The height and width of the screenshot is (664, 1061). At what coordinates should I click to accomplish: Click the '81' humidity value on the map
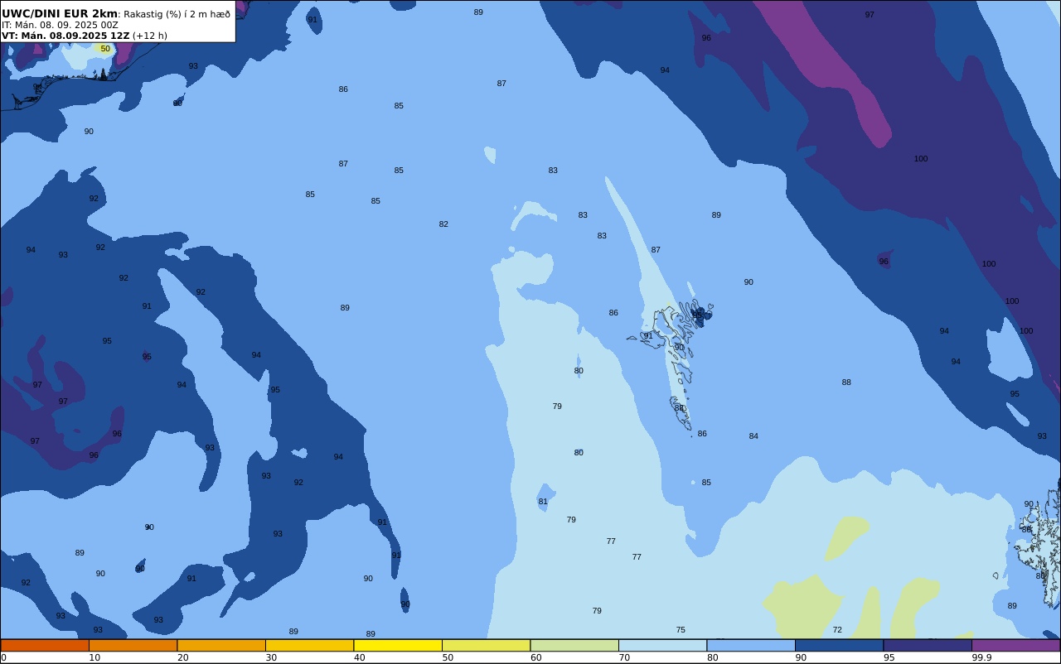click(543, 502)
